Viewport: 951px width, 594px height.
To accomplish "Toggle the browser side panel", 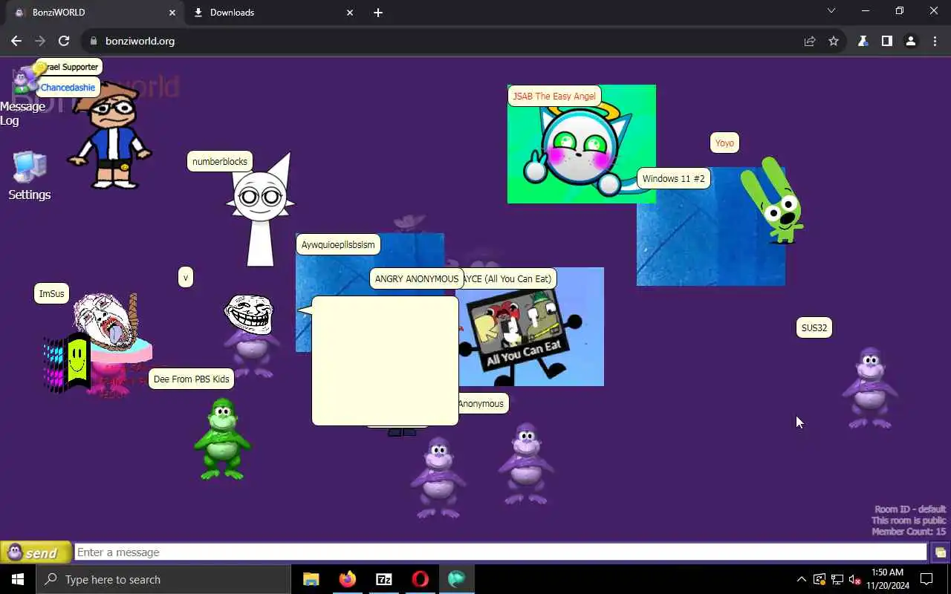I will pos(886,42).
